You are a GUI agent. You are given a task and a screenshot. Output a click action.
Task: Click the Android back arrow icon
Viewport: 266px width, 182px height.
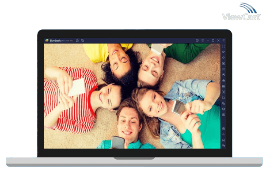(224, 135)
